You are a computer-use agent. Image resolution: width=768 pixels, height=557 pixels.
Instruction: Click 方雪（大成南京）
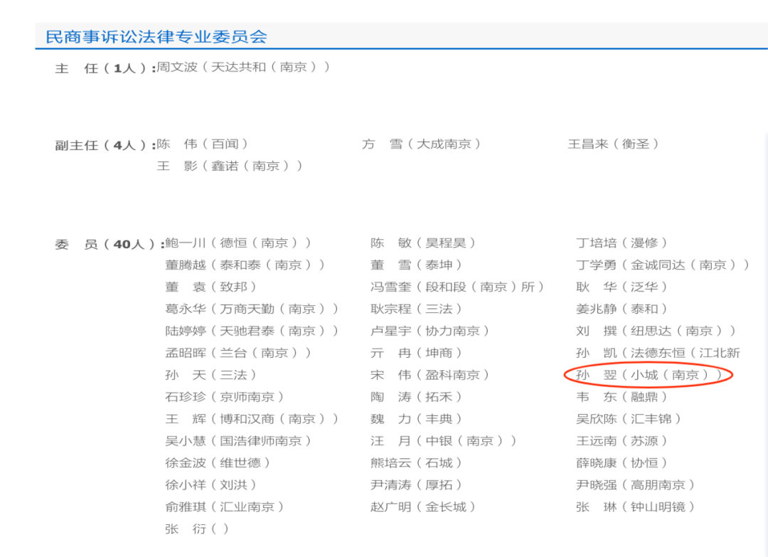(422, 143)
